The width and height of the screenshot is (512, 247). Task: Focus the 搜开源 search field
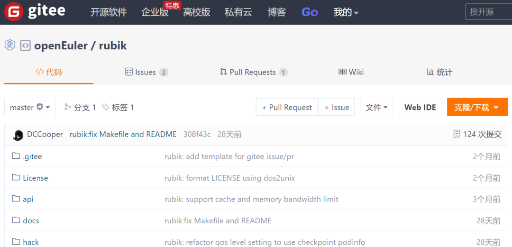[x=488, y=12]
